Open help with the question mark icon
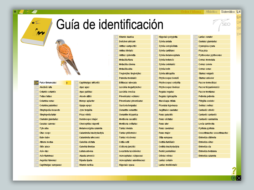 pyautogui.click(x=234, y=171)
